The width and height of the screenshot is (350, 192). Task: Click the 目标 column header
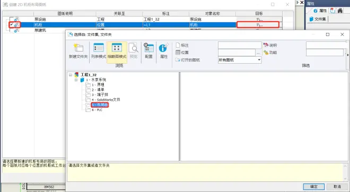(x=259, y=14)
